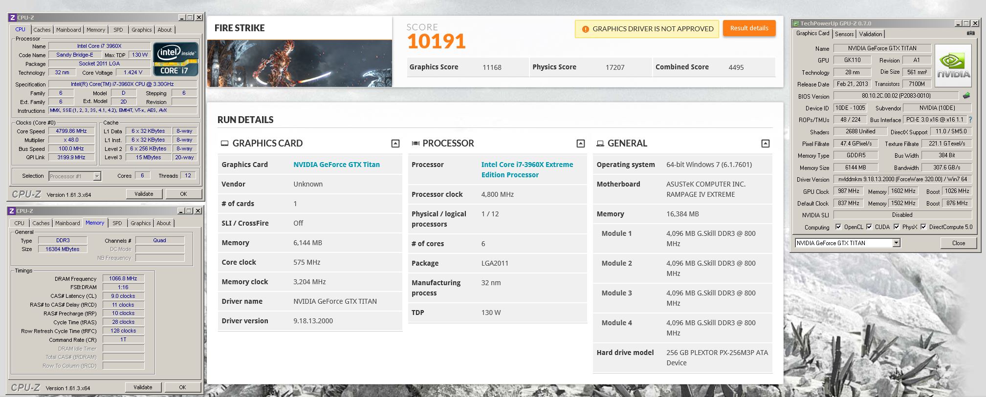This screenshot has width=986, height=397.
Task: Open the Mainboard tab in top CPU-Z window
Action: (68, 30)
